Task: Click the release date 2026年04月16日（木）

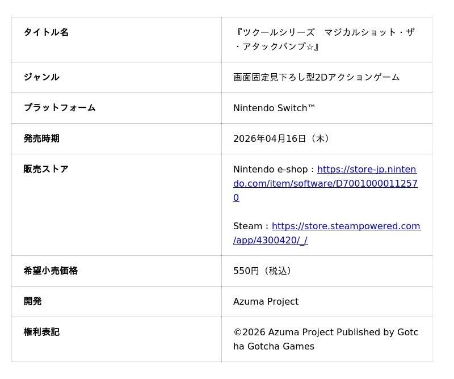Action: pos(283,138)
